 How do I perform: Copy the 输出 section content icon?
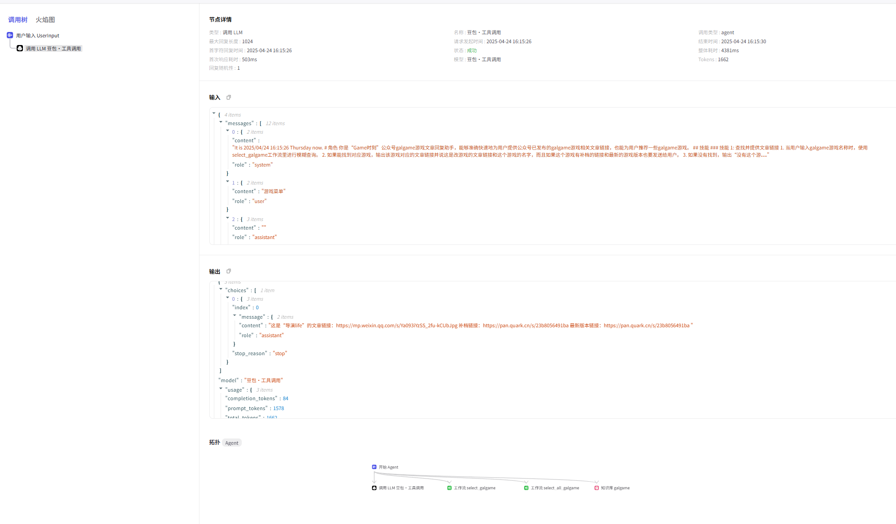[x=229, y=271]
